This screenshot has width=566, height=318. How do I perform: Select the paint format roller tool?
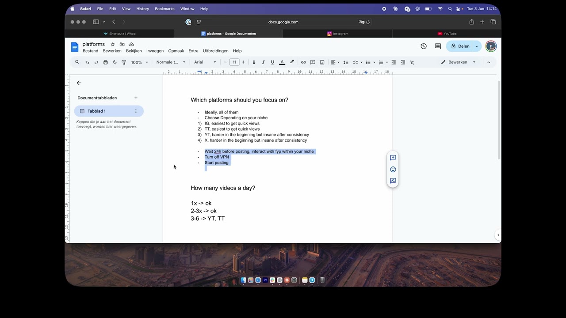click(124, 62)
